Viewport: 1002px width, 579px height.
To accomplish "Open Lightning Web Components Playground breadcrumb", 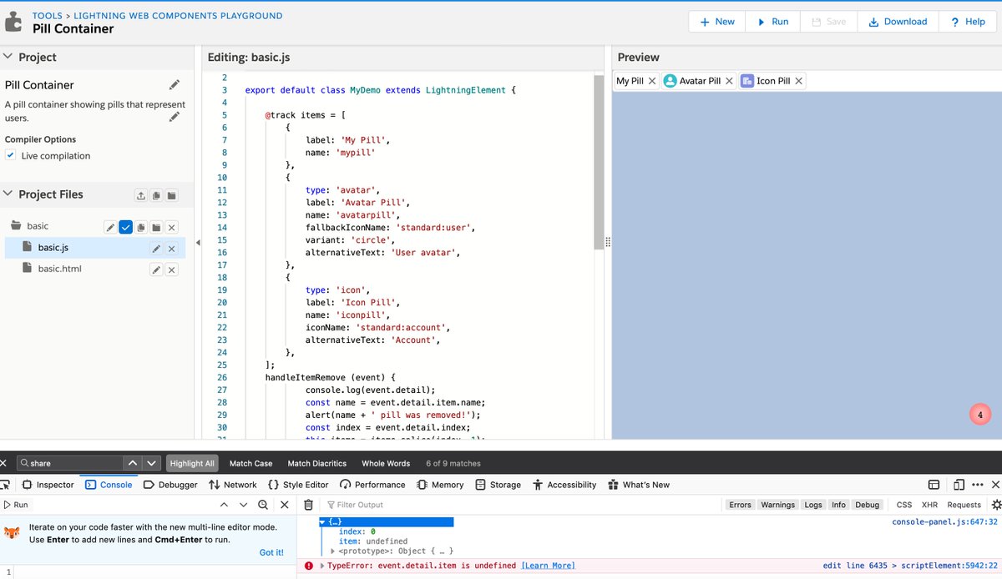I will click(178, 15).
